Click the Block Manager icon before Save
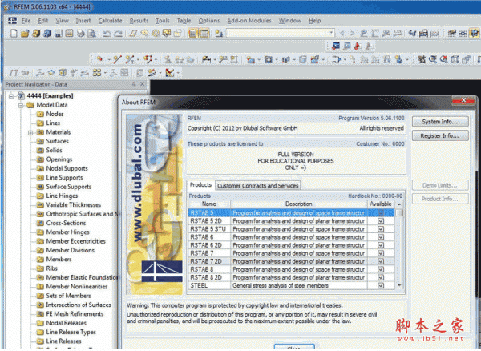Screen dimensions: 481x351 coord(47,33)
